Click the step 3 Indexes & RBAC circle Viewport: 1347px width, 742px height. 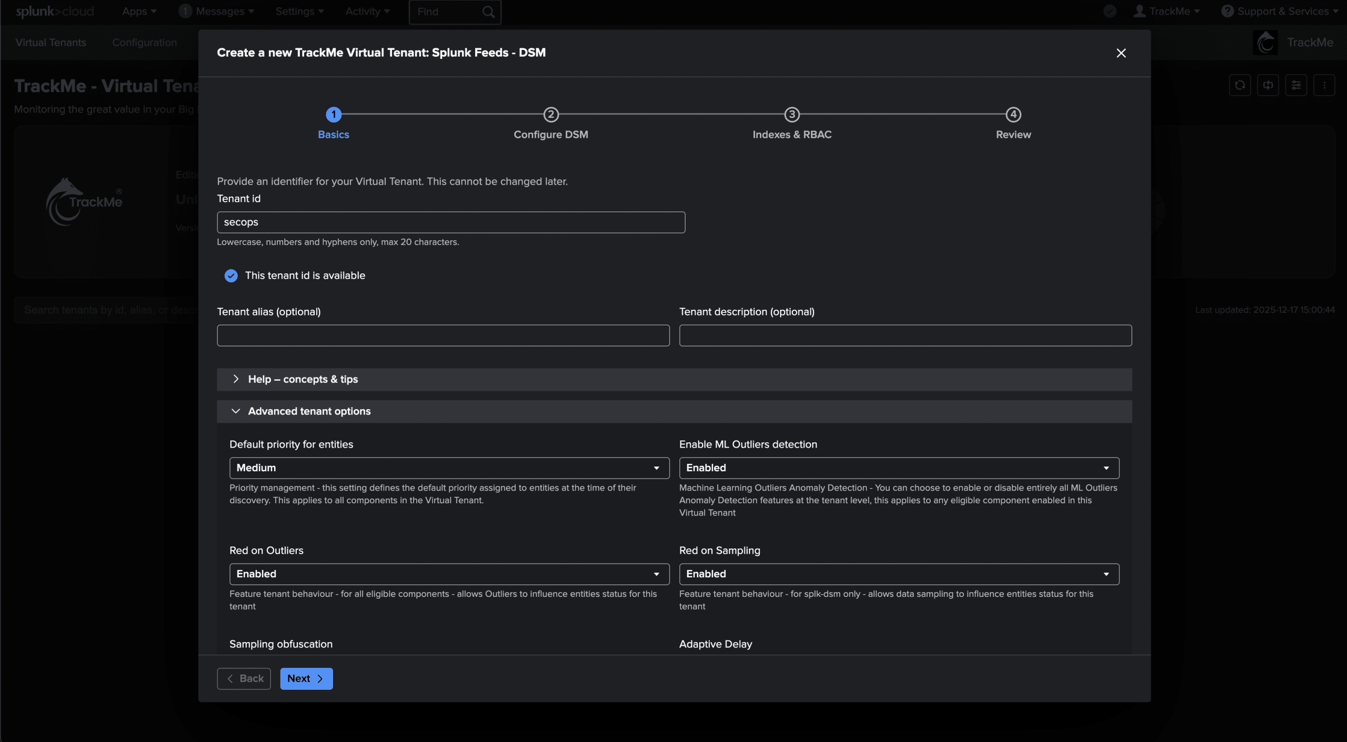(x=791, y=115)
